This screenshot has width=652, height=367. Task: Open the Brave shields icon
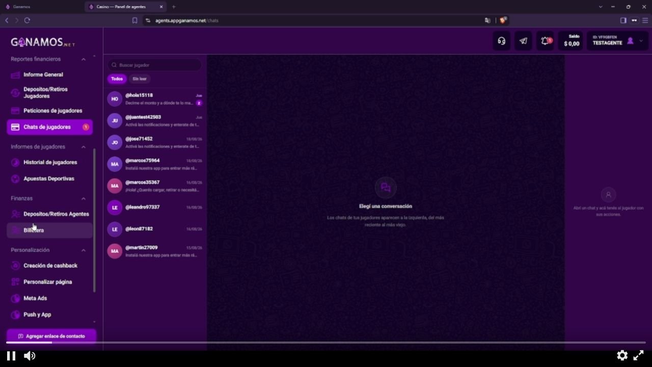pos(503,20)
